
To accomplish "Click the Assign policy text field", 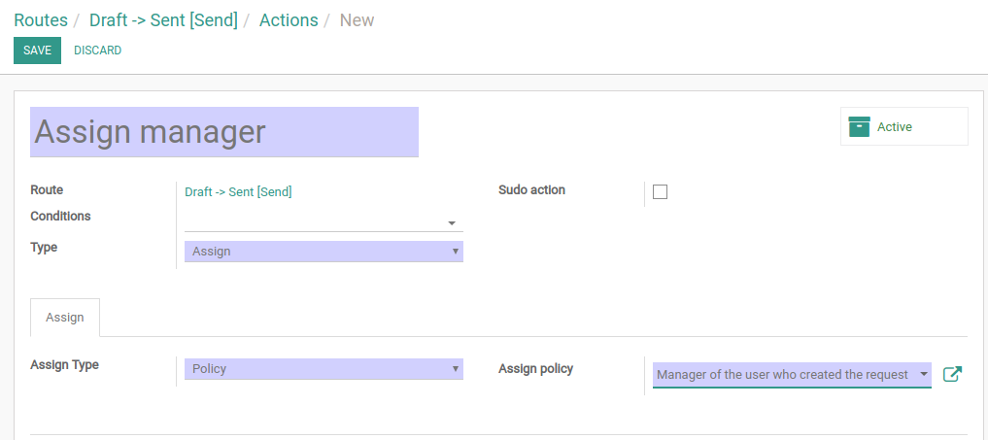I will (785, 375).
